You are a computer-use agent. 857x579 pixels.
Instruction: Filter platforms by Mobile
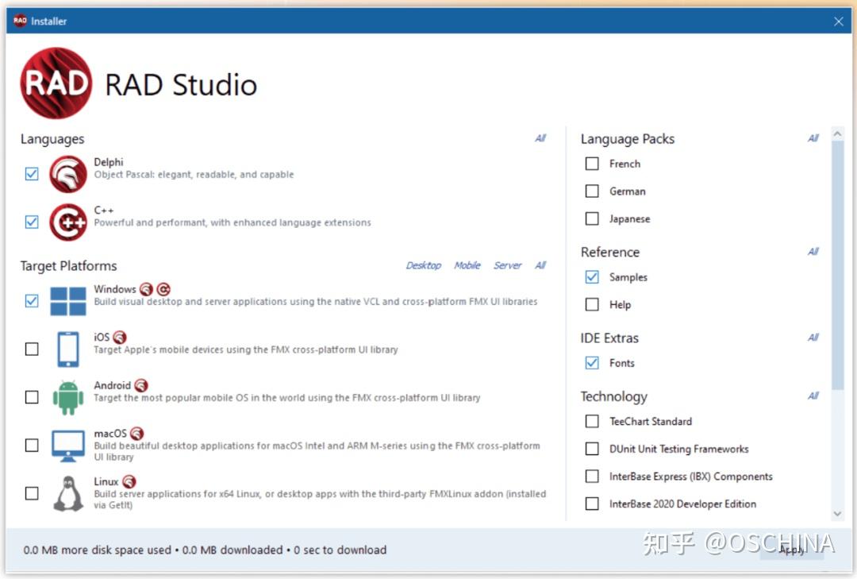(x=467, y=265)
